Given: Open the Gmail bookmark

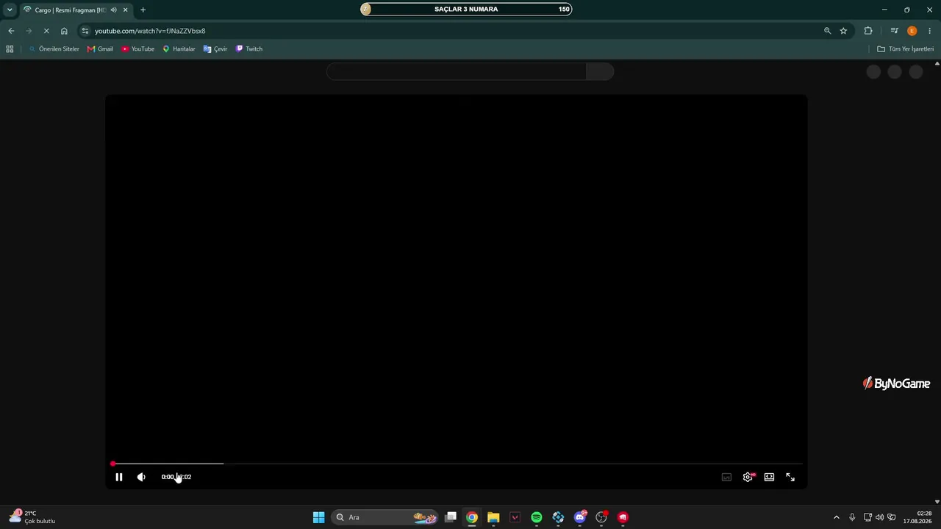Looking at the screenshot, I should pos(100,49).
